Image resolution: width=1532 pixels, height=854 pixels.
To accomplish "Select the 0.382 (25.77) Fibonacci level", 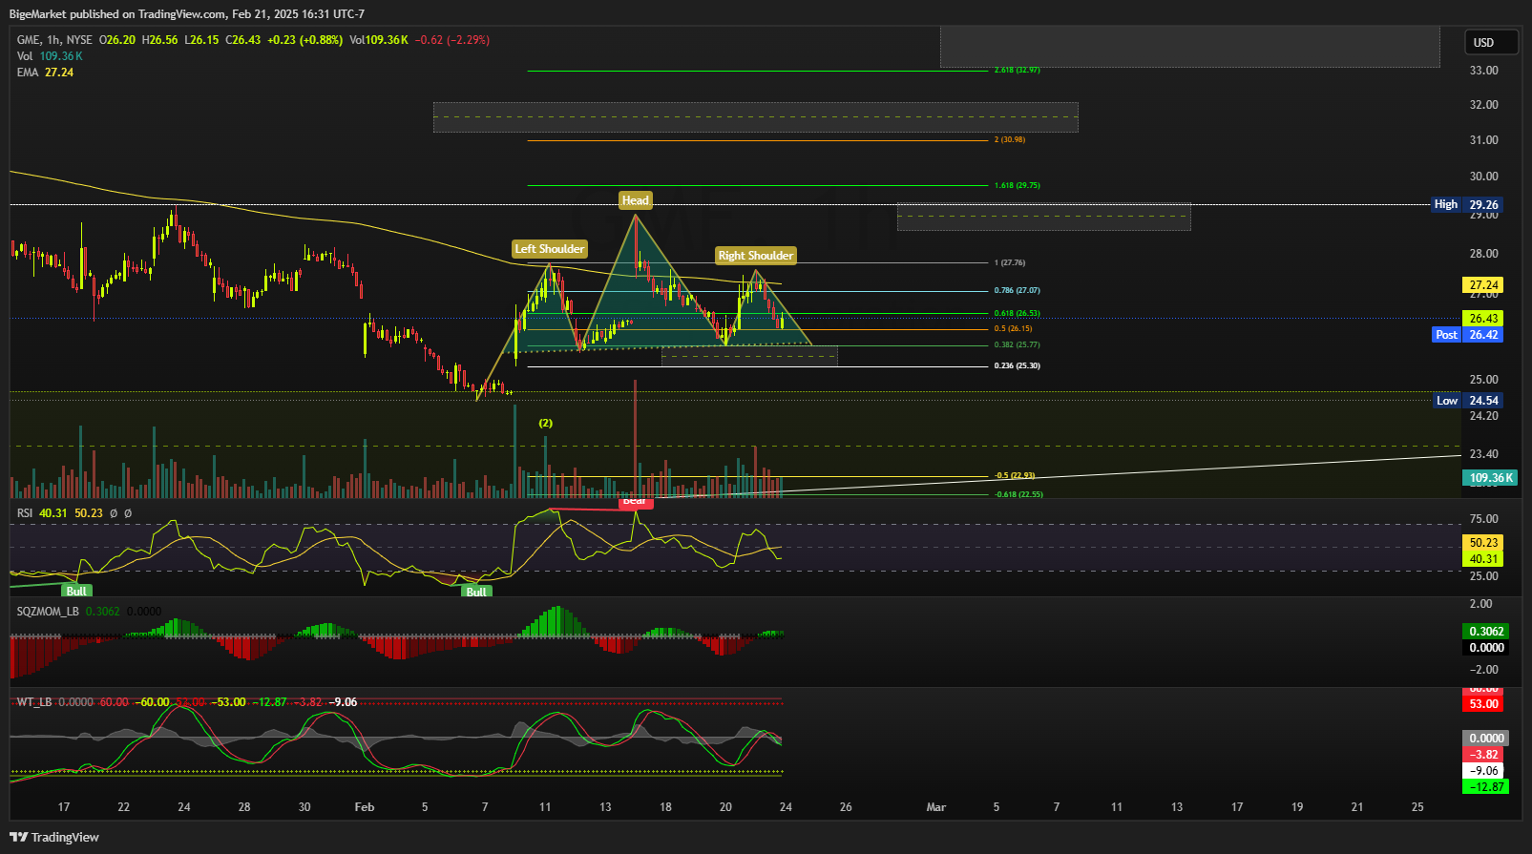I will tap(1017, 345).
